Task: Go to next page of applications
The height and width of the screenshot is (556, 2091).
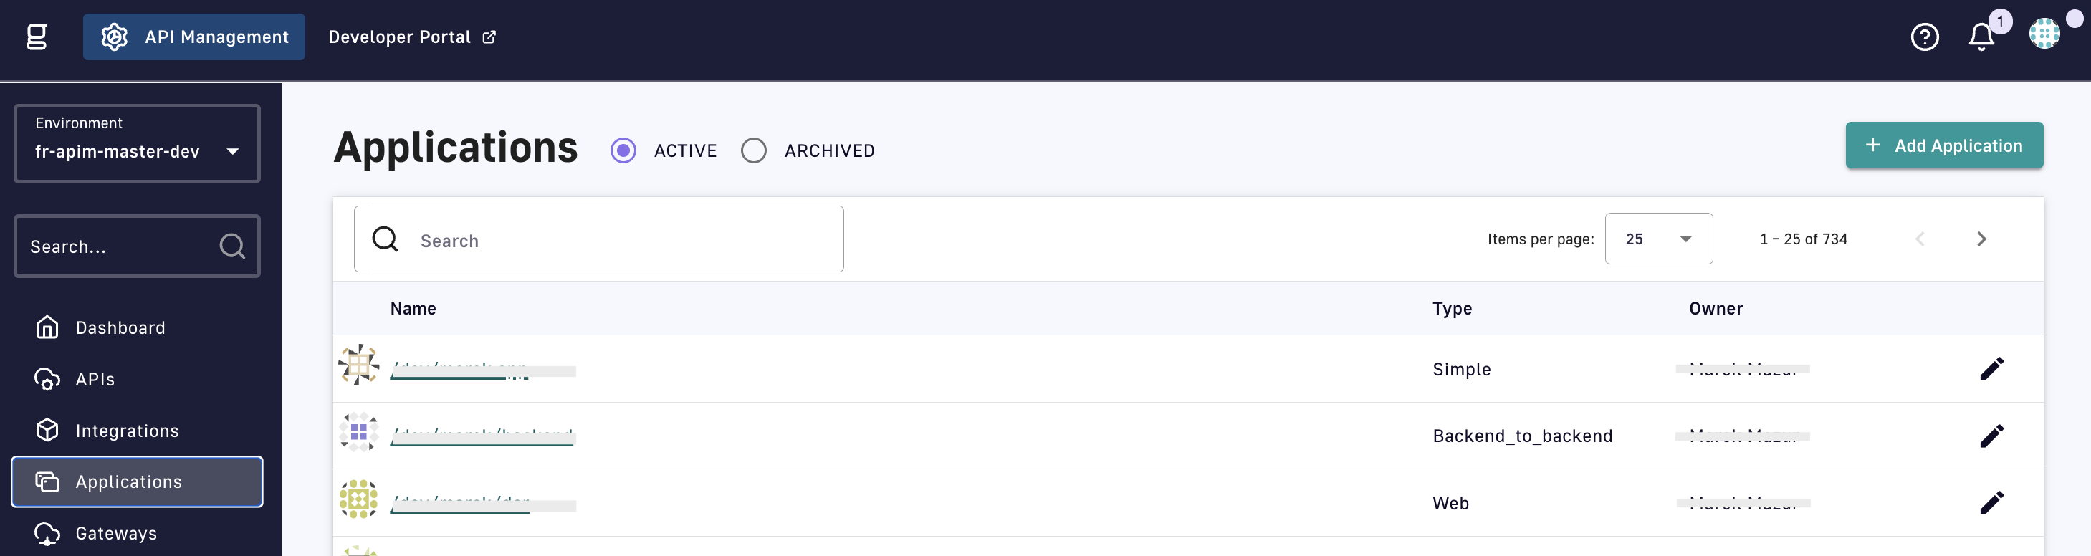Action: pyautogui.click(x=1981, y=239)
